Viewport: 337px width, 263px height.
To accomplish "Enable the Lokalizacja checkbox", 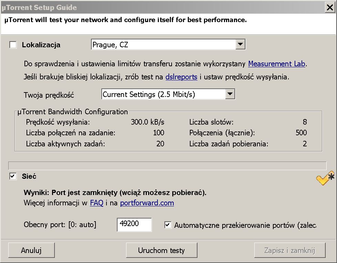I will (13, 45).
